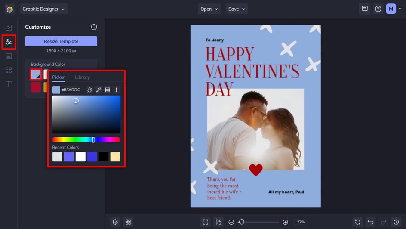Click the hue slider handle

point(93,140)
